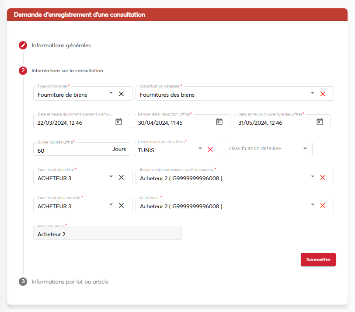The height and width of the screenshot is (312, 355).
Task: Open calendar for Date d'ouverture des offres
Action: click(320, 122)
